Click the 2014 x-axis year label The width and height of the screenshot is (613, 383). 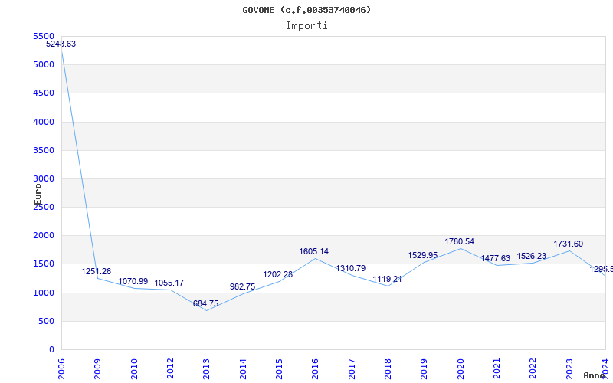[x=243, y=369]
